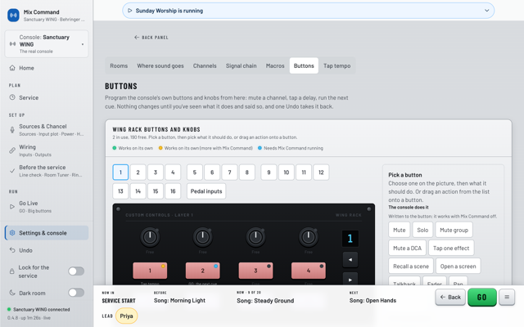
Task: Choose the Mute action
Action: [400, 230]
